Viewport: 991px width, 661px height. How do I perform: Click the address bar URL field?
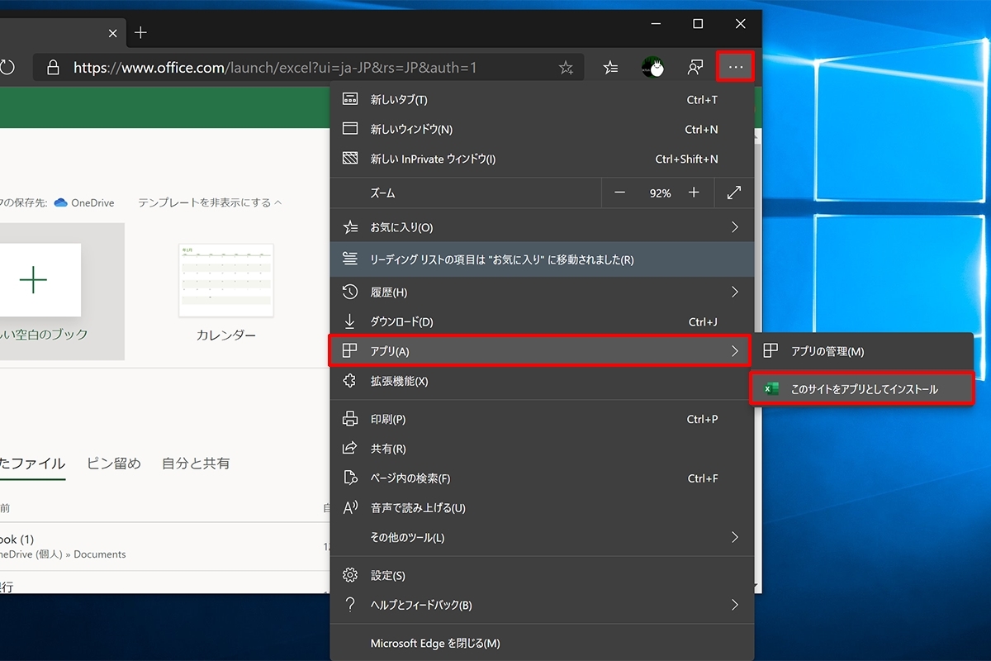(307, 68)
